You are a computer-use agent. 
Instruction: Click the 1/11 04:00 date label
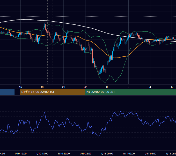150,154
